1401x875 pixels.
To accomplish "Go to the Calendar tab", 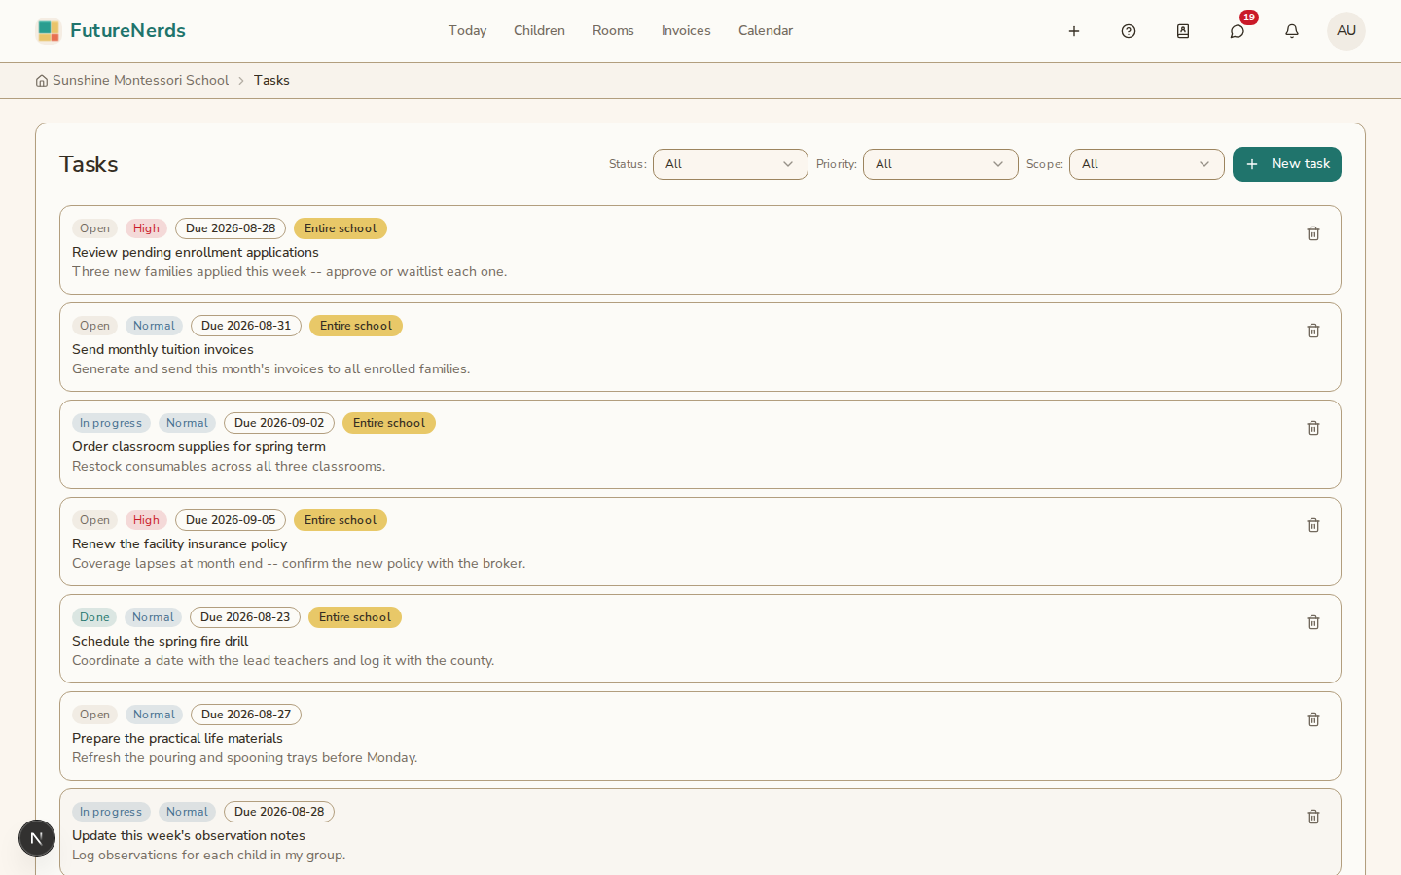I will coord(766,31).
